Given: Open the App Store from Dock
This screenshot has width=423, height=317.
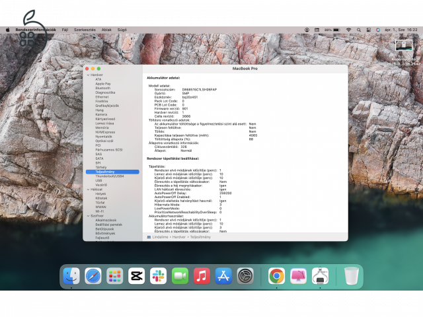Looking at the screenshot, I should [223, 276].
